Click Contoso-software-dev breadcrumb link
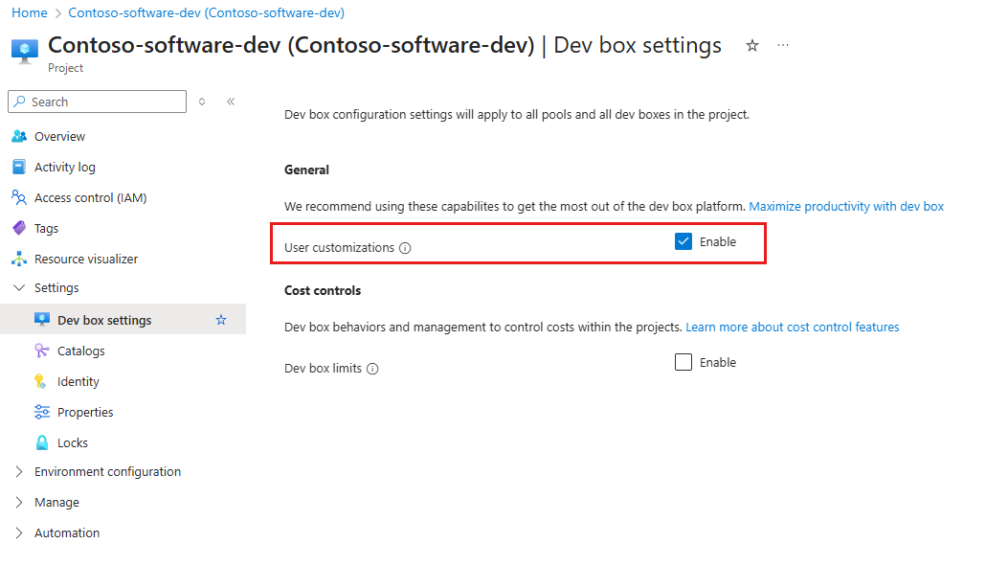This screenshot has width=986, height=566. 206,12
